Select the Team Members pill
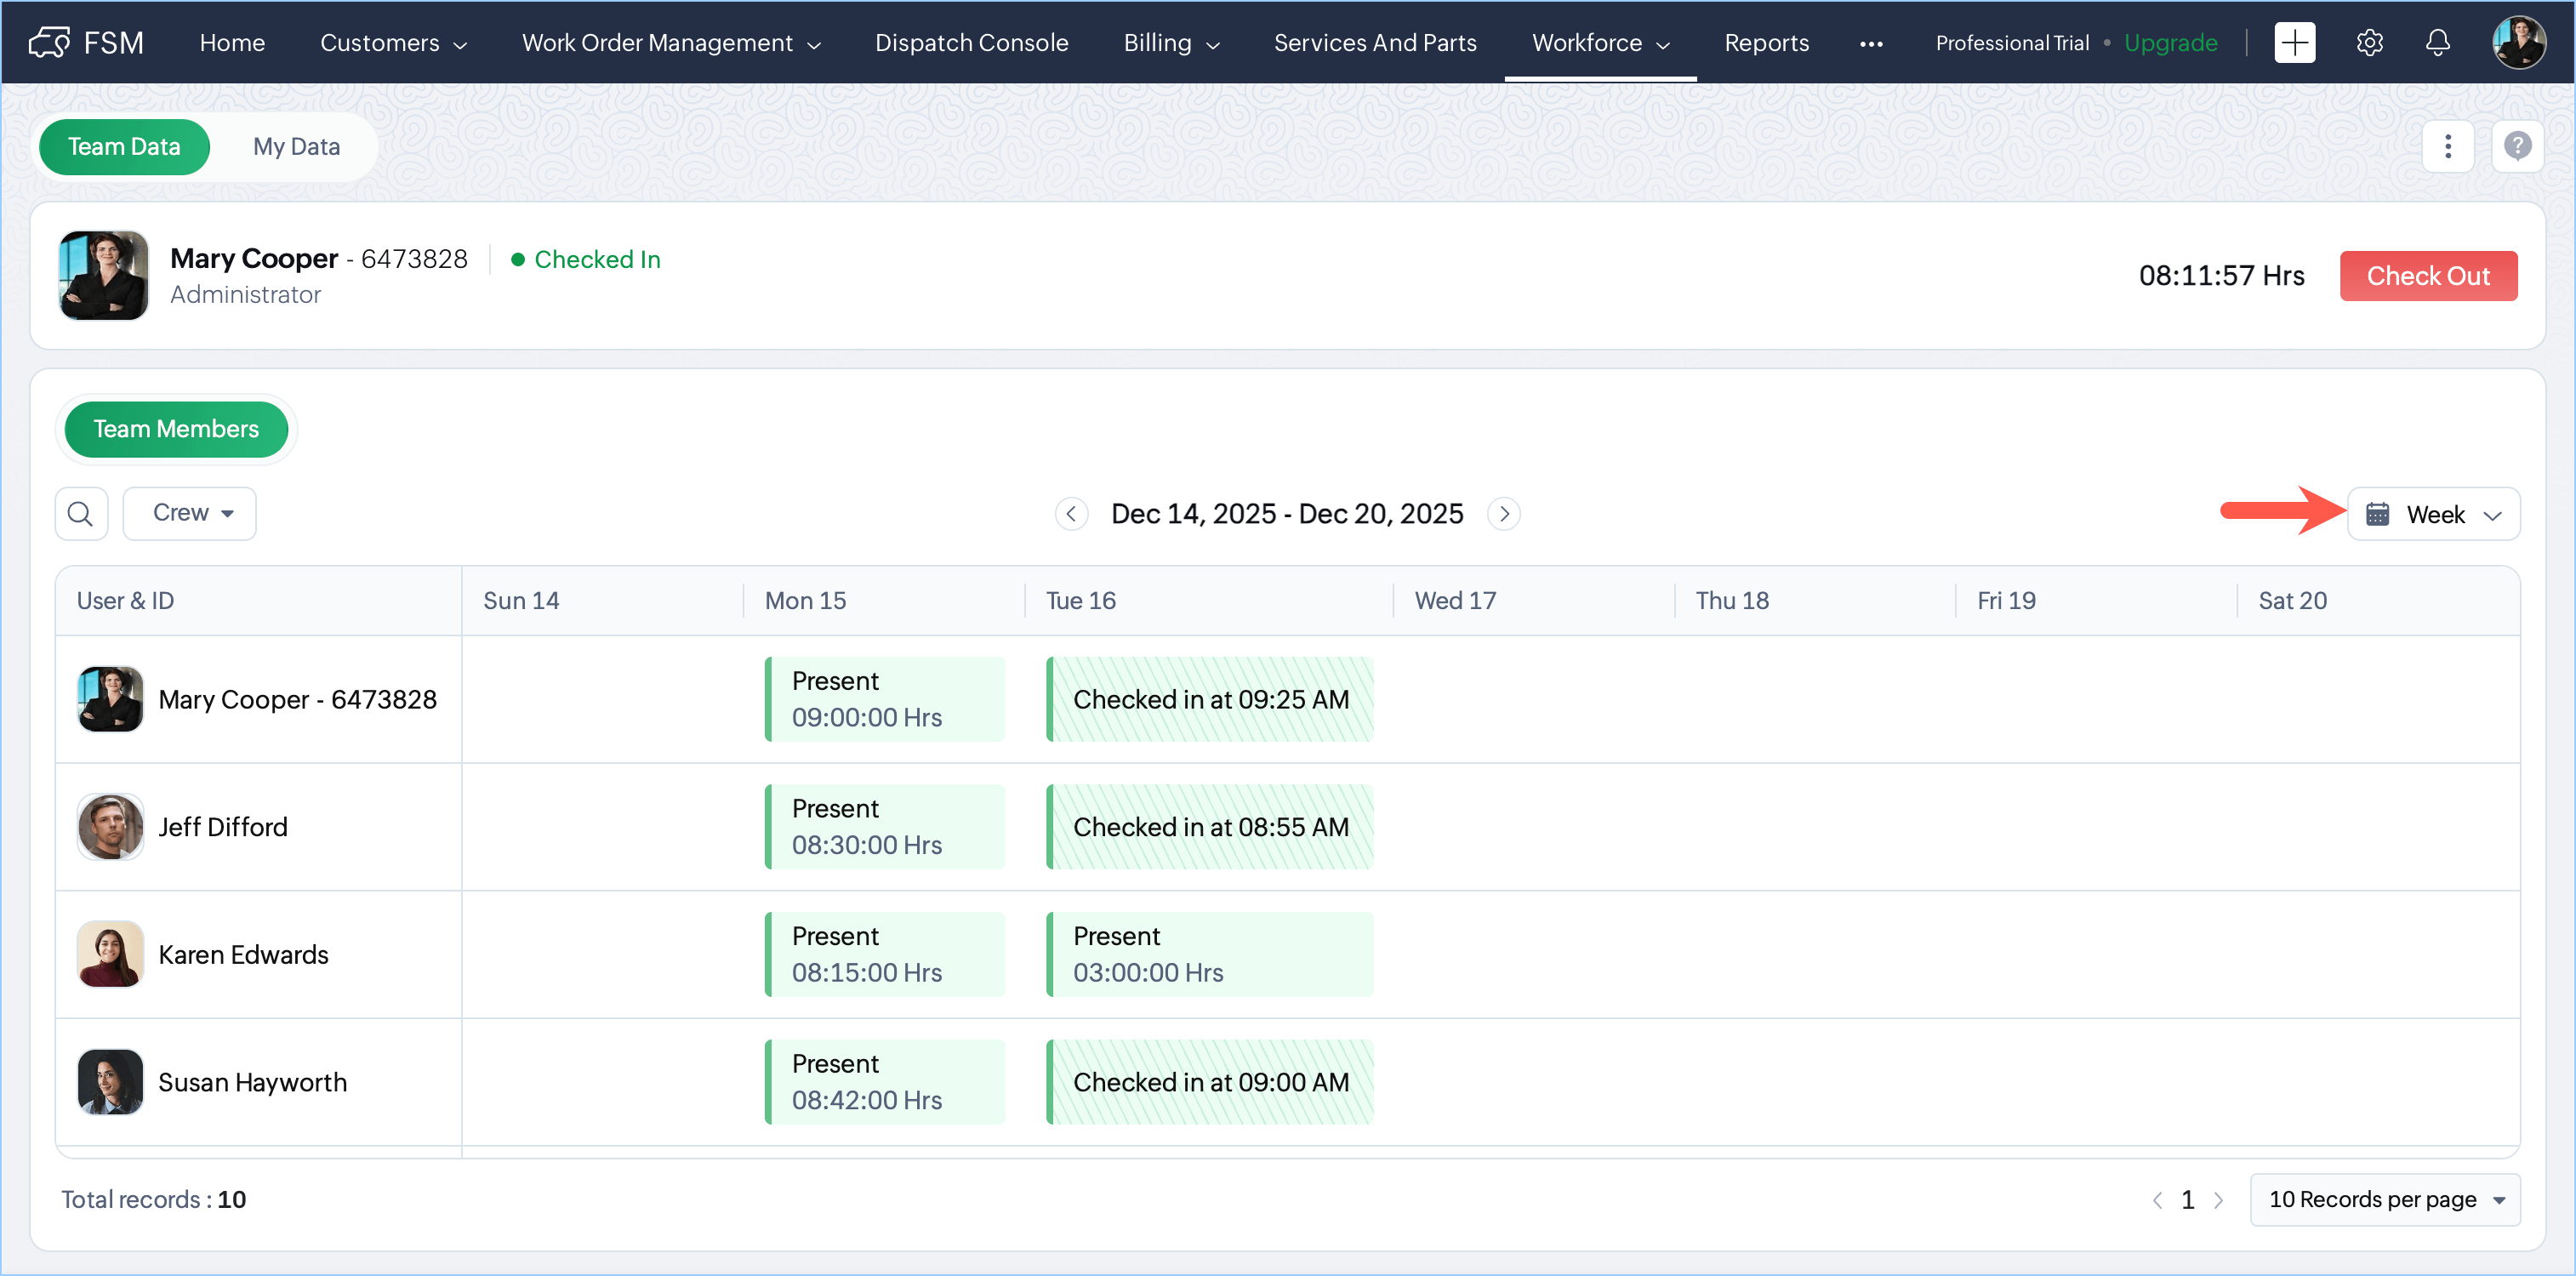Image resolution: width=2576 pixels, height=1276 pixels. pos(176,429)
